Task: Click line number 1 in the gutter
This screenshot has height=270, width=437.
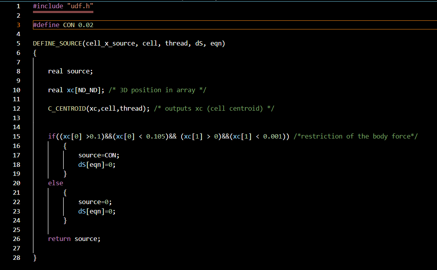Action: [x=18, y=6]
